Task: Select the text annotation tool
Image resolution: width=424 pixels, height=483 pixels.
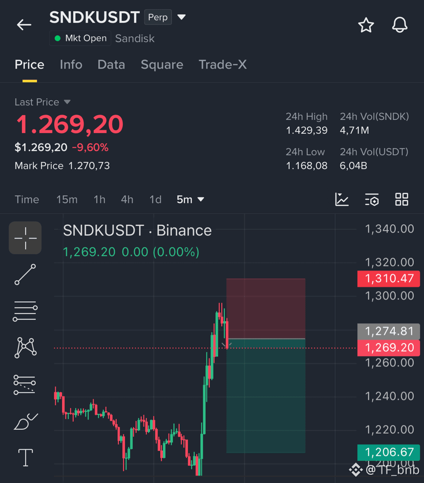Action: [25, 457]
